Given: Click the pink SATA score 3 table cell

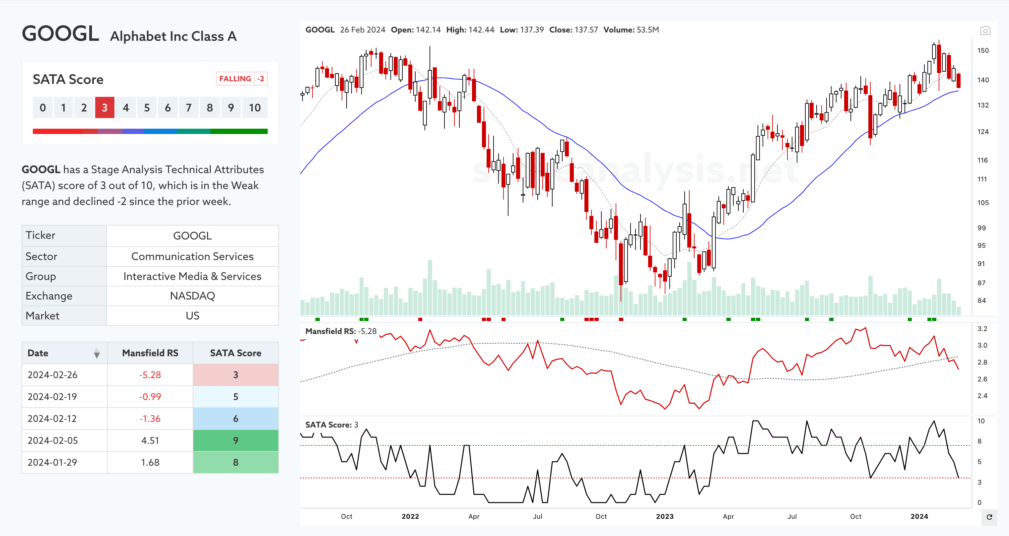Looking at the screenshot, I should click(x=235, y=375).
